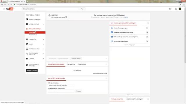Open the Opera Меню button
The width and height of the screenshot is (186, 104).
(3, 1)
